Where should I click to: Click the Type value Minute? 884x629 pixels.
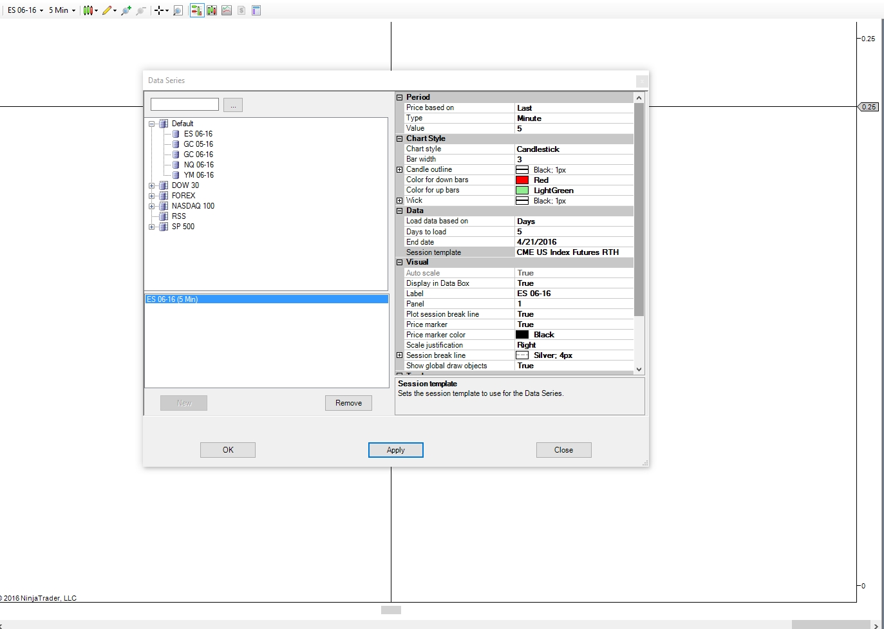(x=574, y=118)
